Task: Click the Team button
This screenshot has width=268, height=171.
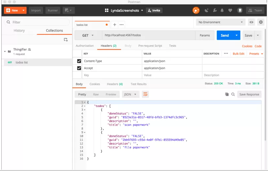Action: pyautogui.click(x=255, y=10)
